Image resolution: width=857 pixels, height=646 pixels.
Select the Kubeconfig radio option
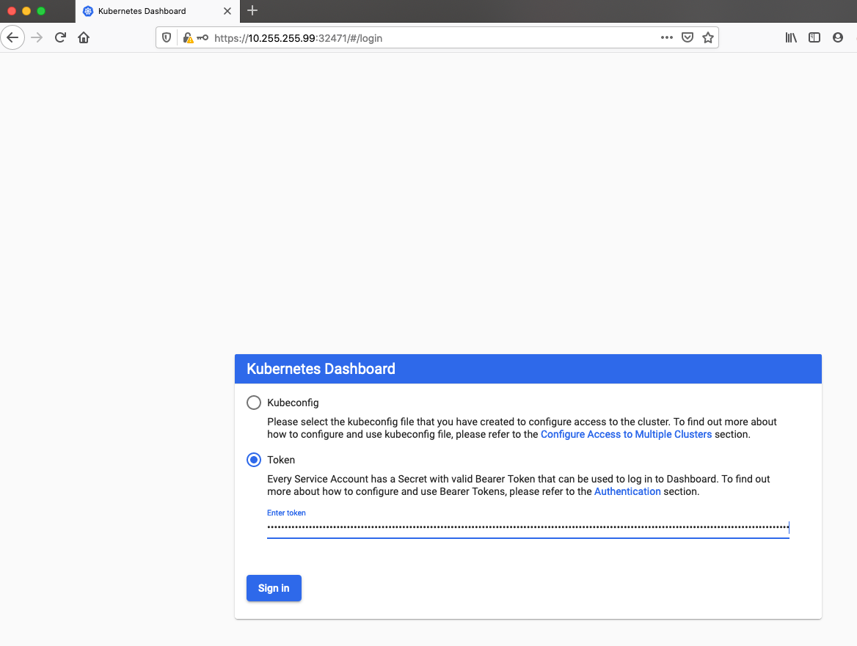click(x=254, y=403)
